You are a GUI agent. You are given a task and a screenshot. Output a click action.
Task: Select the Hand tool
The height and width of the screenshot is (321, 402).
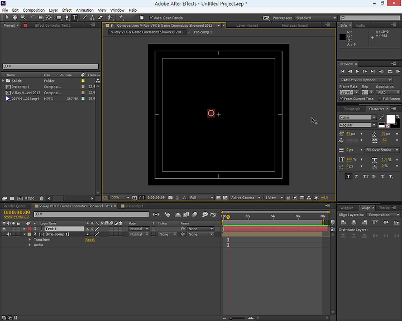tap(15, 17)
